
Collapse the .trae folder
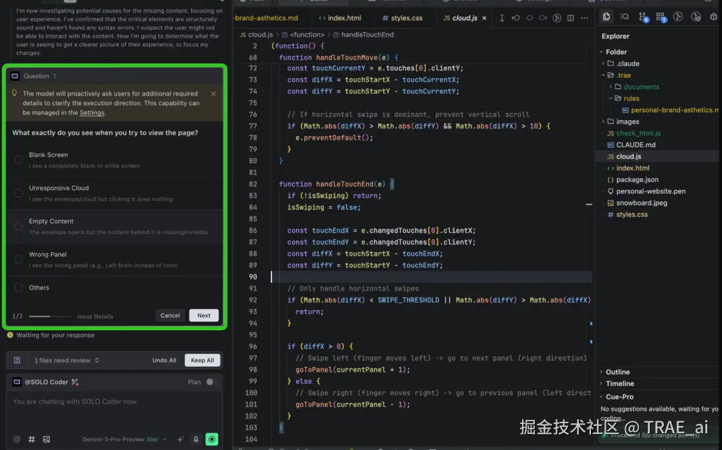pos(603,75)
